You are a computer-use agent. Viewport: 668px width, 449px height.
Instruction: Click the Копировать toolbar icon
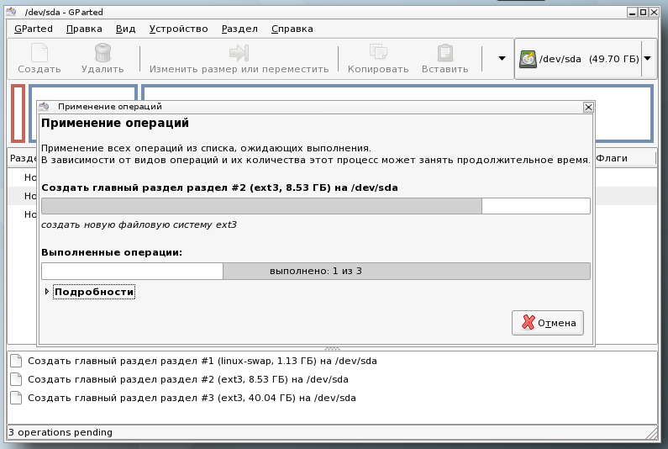point(378,52)
